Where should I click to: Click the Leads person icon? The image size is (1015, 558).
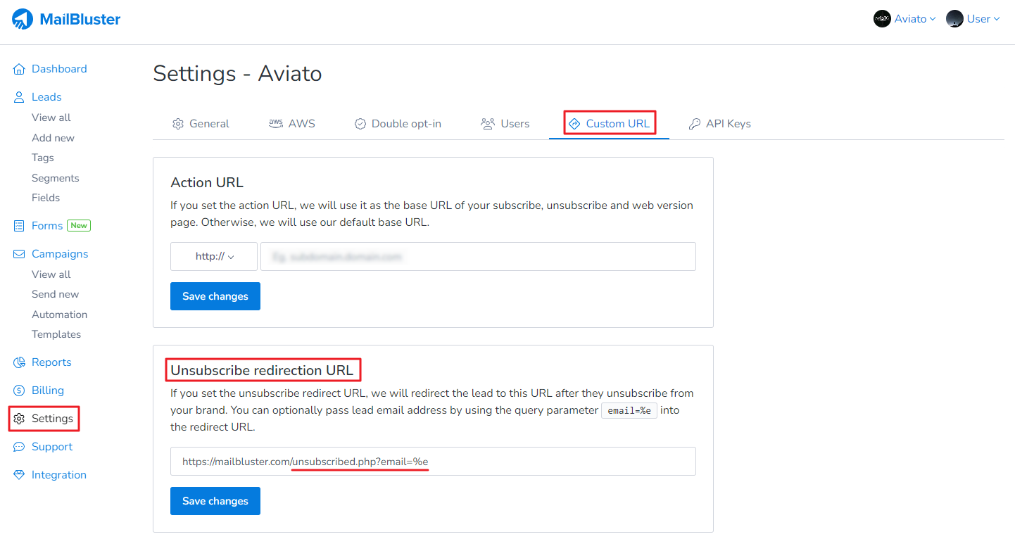click(19, 97)
